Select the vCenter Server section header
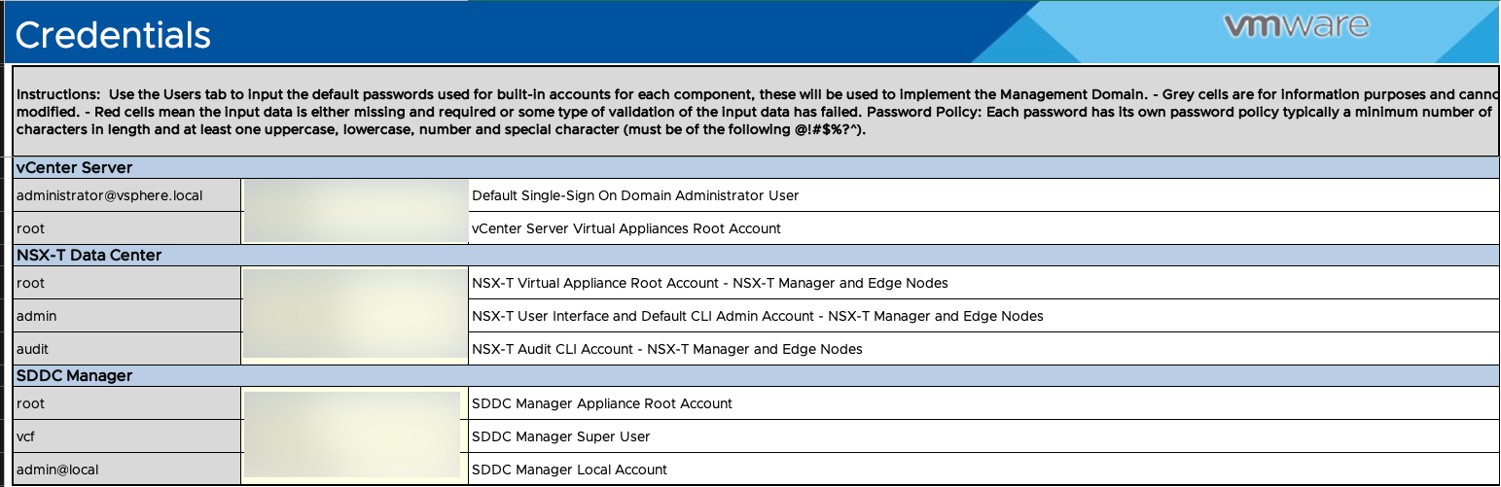The height and width of the screenshot is (487, 1501). click(755, 167)
